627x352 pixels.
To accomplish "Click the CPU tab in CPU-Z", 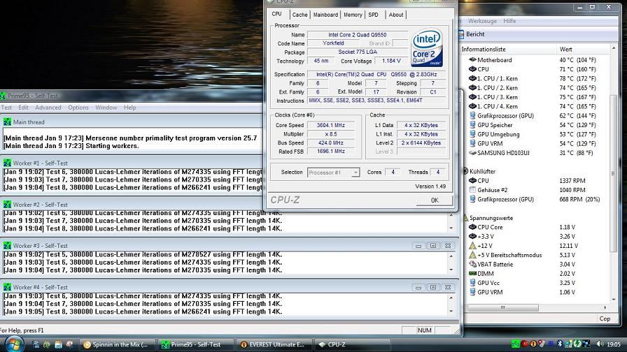I will 276,14.
